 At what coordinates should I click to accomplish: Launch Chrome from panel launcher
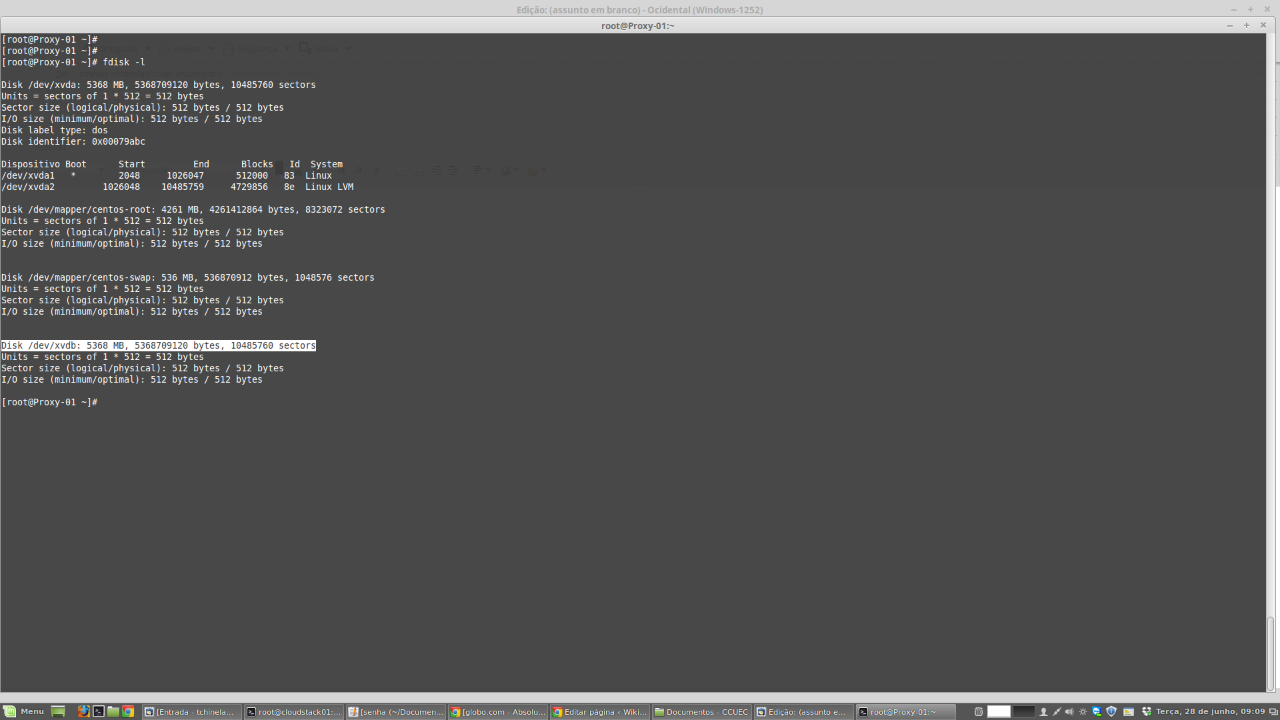127,711
